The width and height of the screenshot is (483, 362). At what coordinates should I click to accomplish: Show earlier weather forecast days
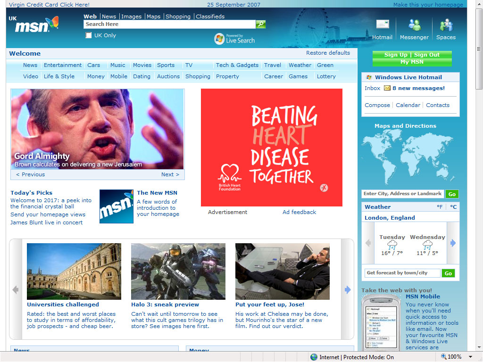(x=368, y=243)
